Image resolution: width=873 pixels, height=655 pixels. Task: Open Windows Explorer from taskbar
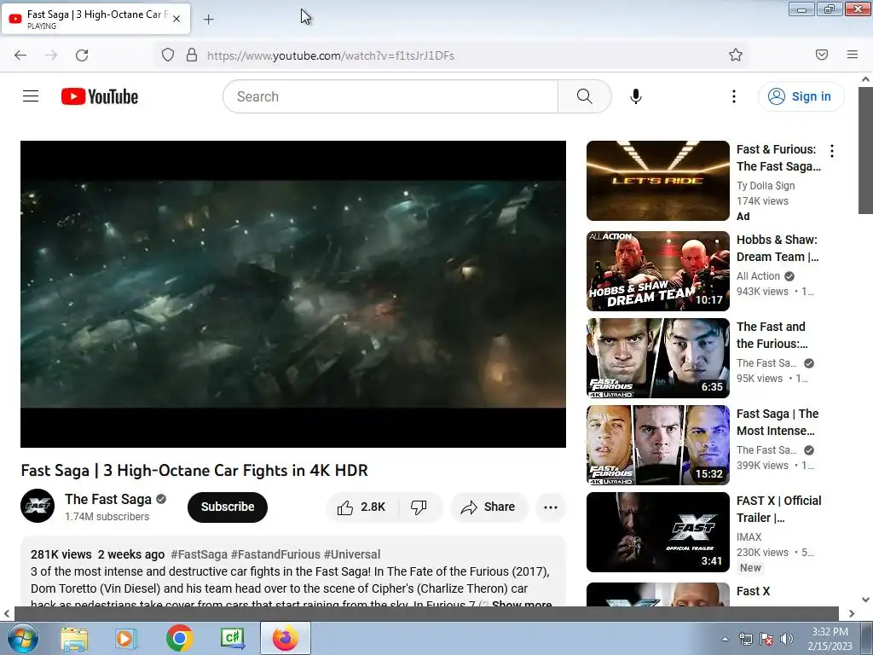[74, 638]
